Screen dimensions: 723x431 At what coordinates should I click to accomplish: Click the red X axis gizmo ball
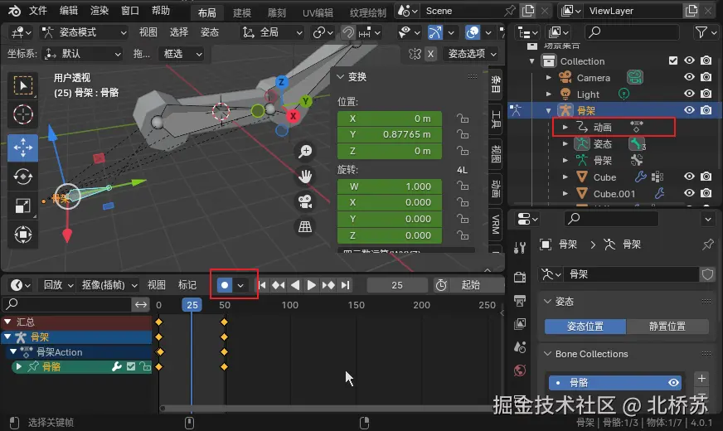tap(293, 116)
